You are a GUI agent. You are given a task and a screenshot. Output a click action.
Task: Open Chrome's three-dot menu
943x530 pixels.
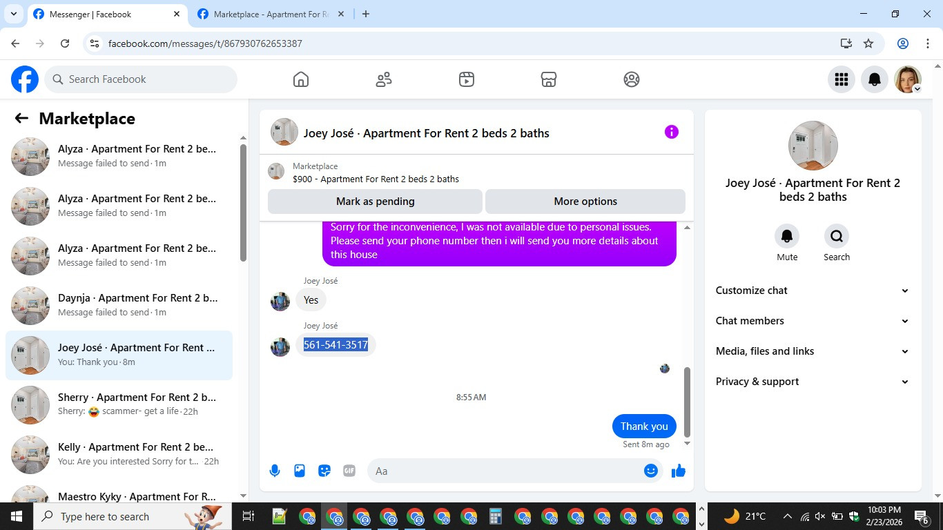(x=926, y=43)
